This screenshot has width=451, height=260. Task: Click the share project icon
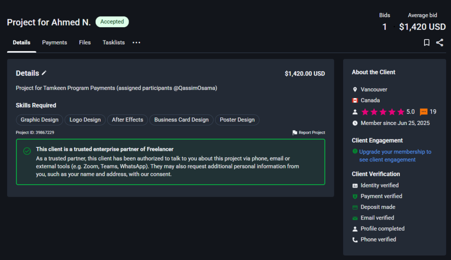[440, 43]
